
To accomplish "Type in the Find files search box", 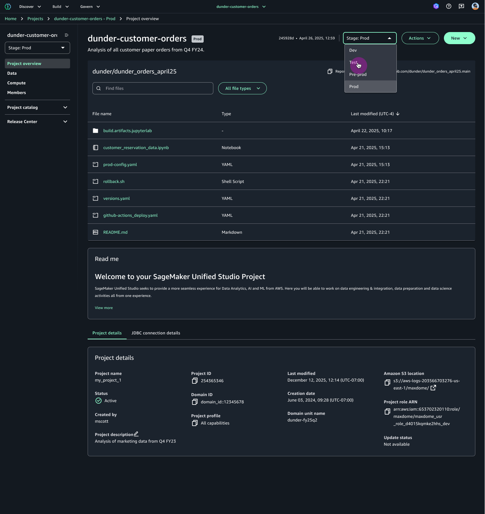I will [x=153, y=88].
